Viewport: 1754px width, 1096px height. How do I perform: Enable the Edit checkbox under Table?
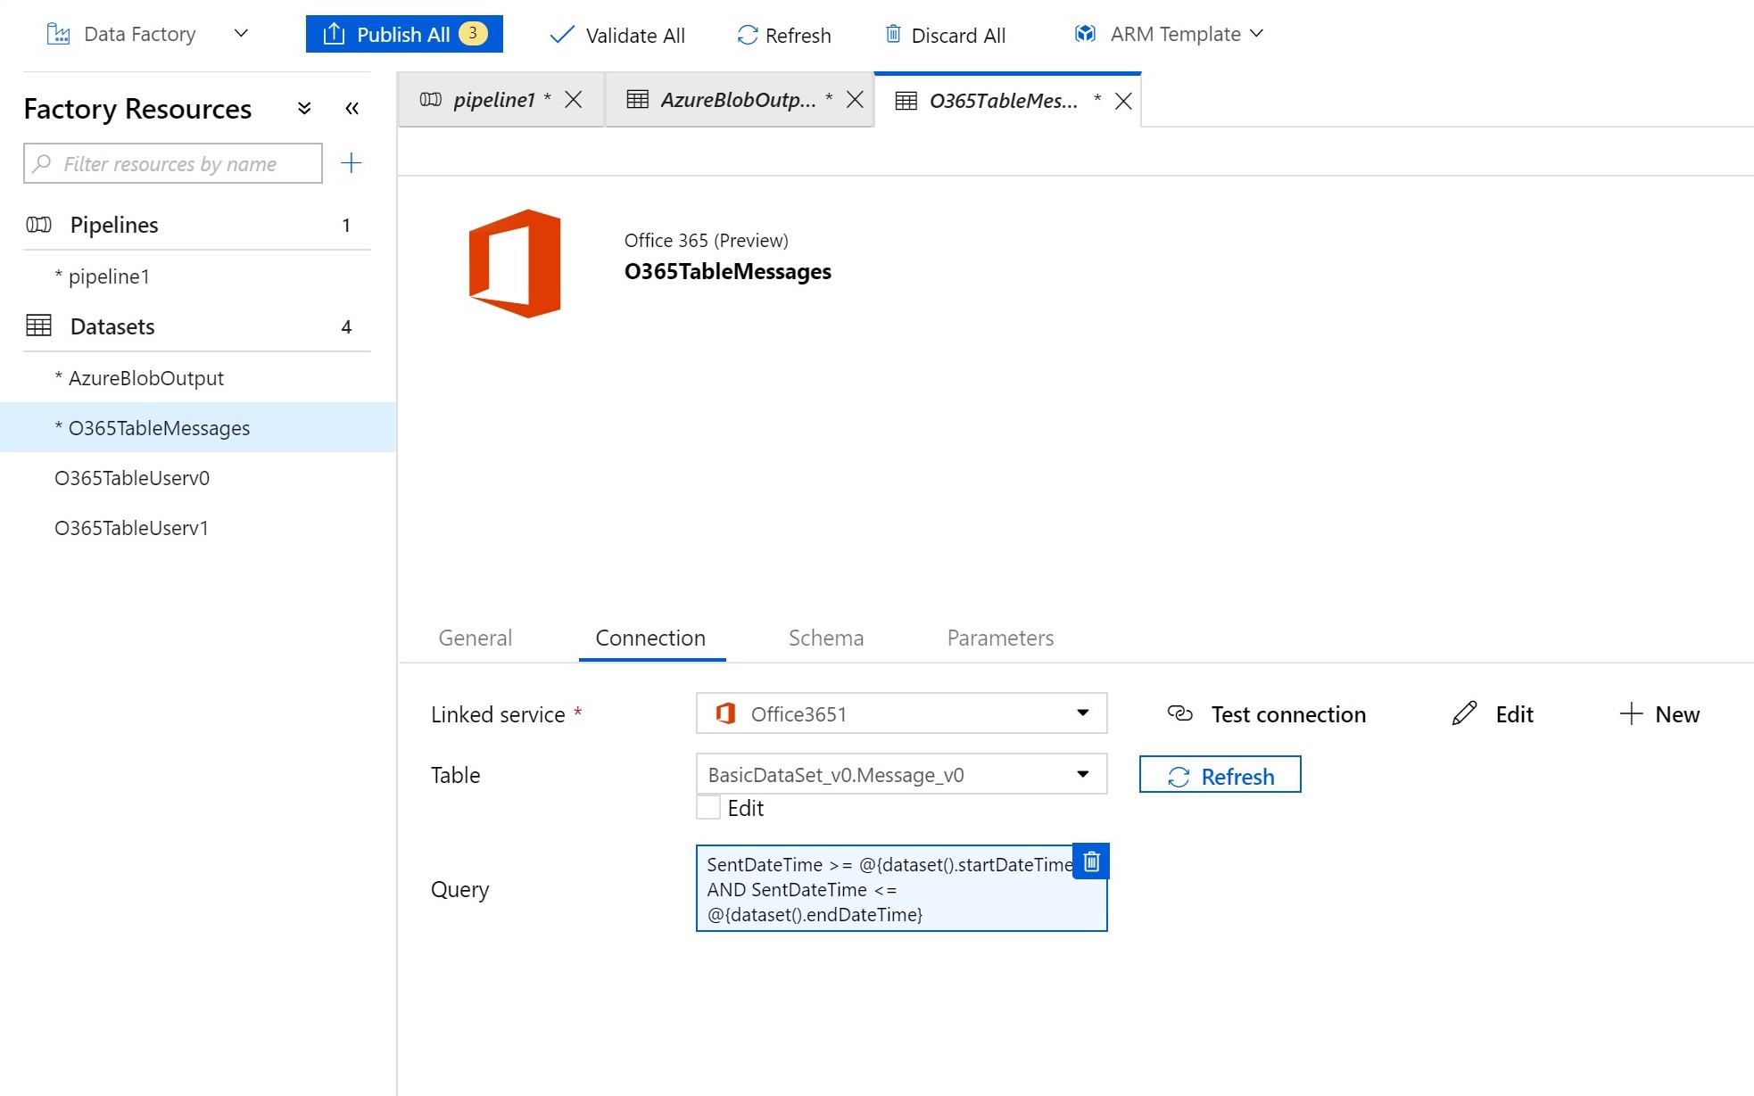click(708, 808)
